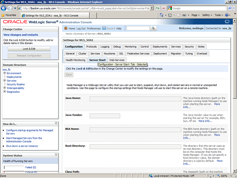237x178 pixels.
Task: Click the Record icon in console header
Action: pos(104,29)
